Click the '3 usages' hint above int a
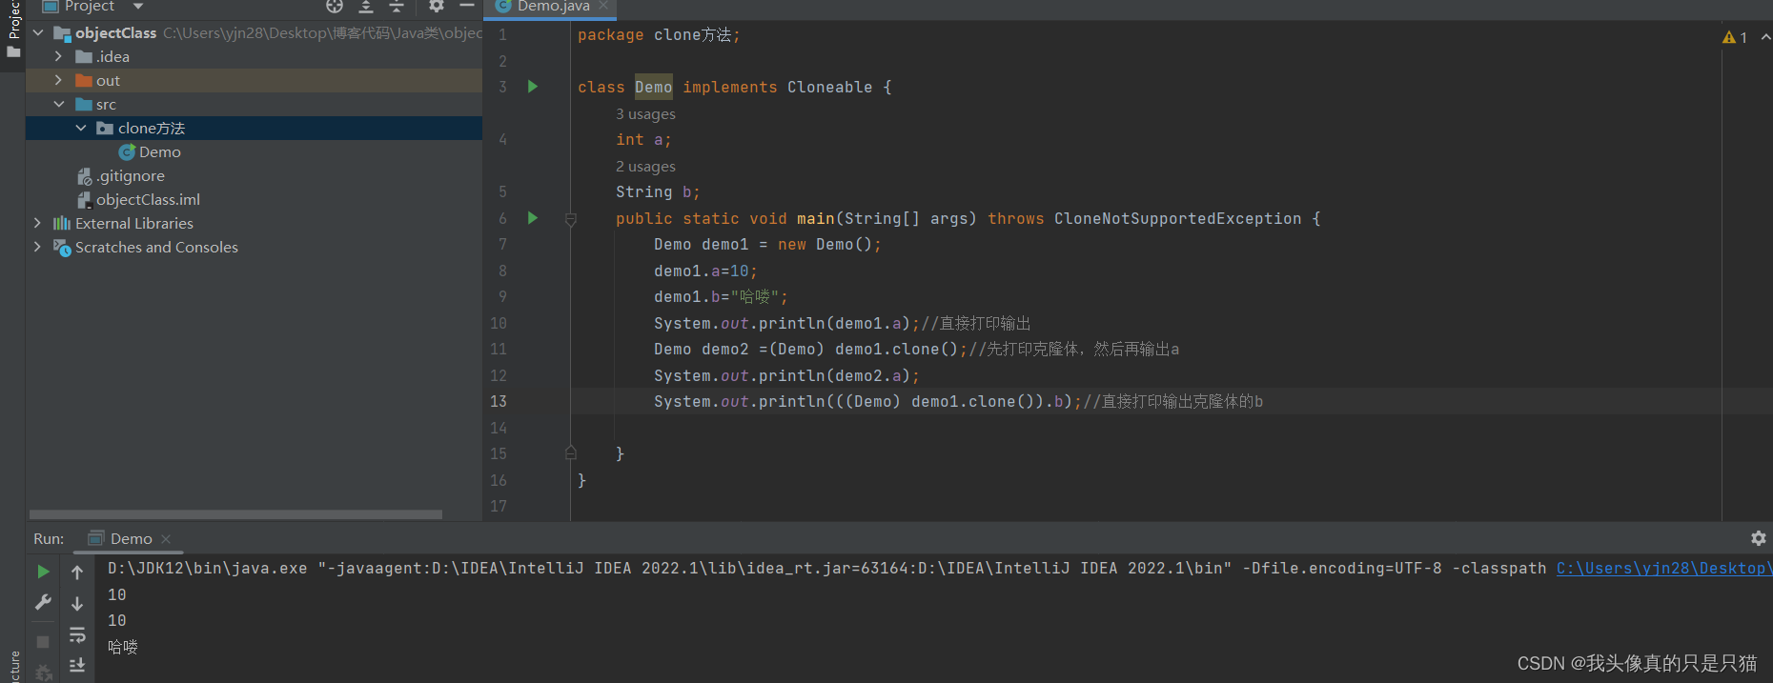The height and width of the screenshot is (683, 1773). pyautogui.click(x=645, y=114)
